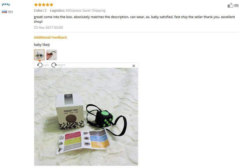The width and height of the screenshot is (239, 168).
Task: Click the Right rotate text label
Action: click(x=61, y=65)
